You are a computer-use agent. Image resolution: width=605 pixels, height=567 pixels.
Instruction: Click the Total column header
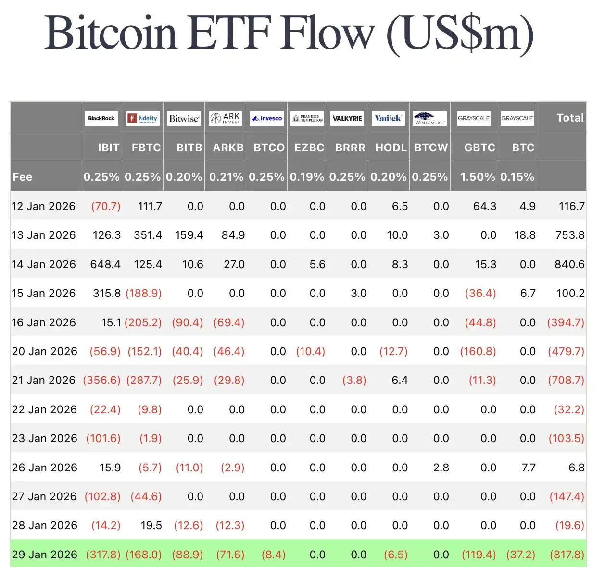tap(570, 118)
